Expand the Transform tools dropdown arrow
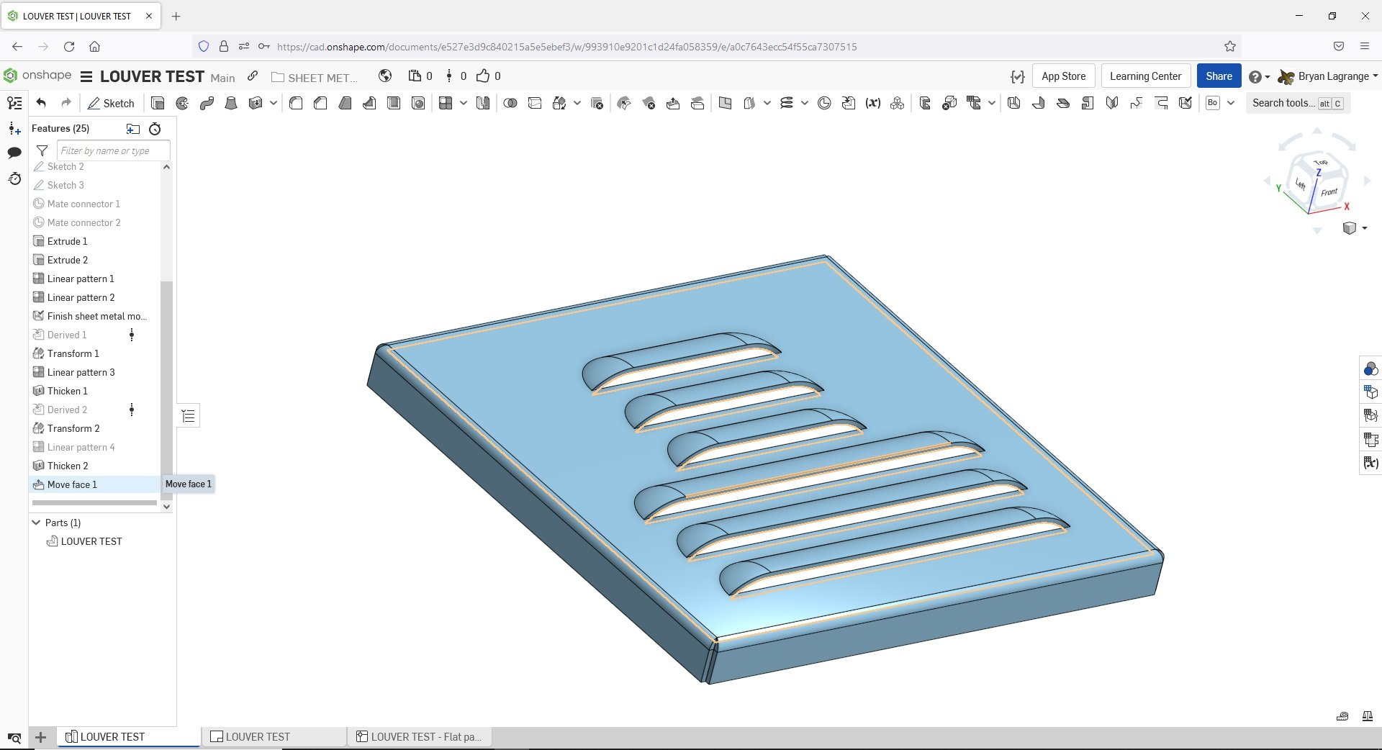 [x=577, y=104]
